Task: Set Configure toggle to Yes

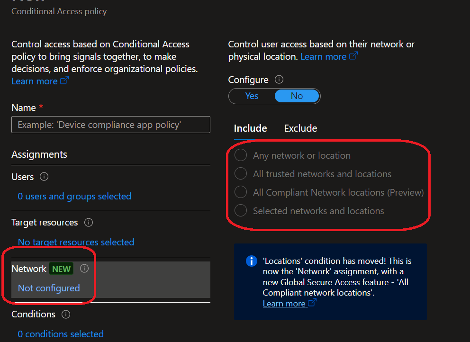Action: [252, 96]
